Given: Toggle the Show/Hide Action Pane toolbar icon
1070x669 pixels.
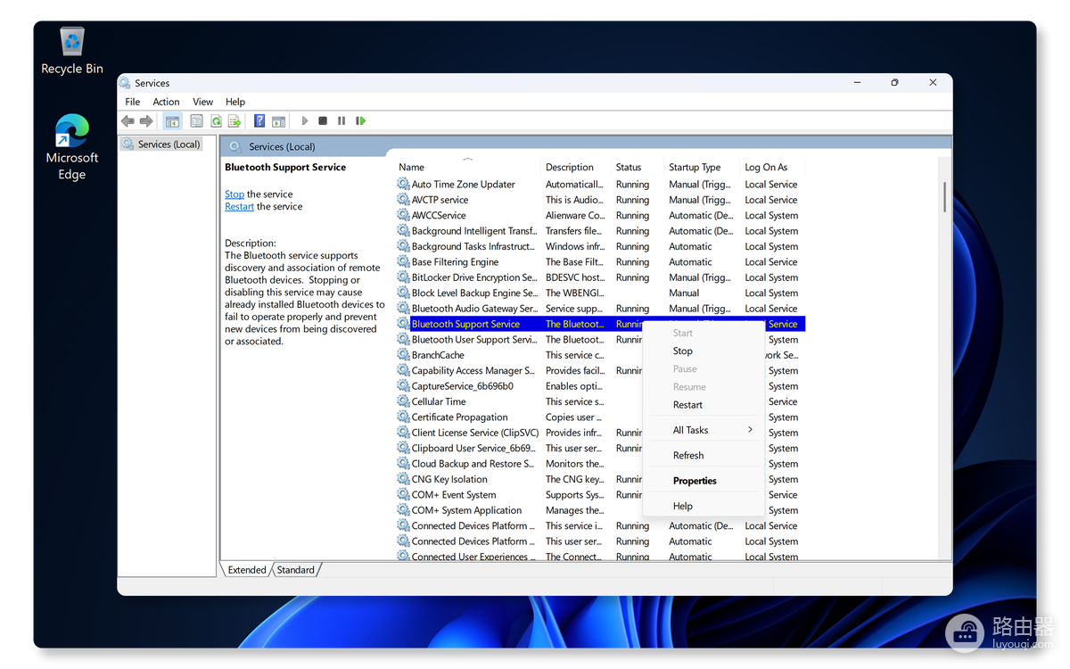Looking at the screenshot, I should coord(279,121).
